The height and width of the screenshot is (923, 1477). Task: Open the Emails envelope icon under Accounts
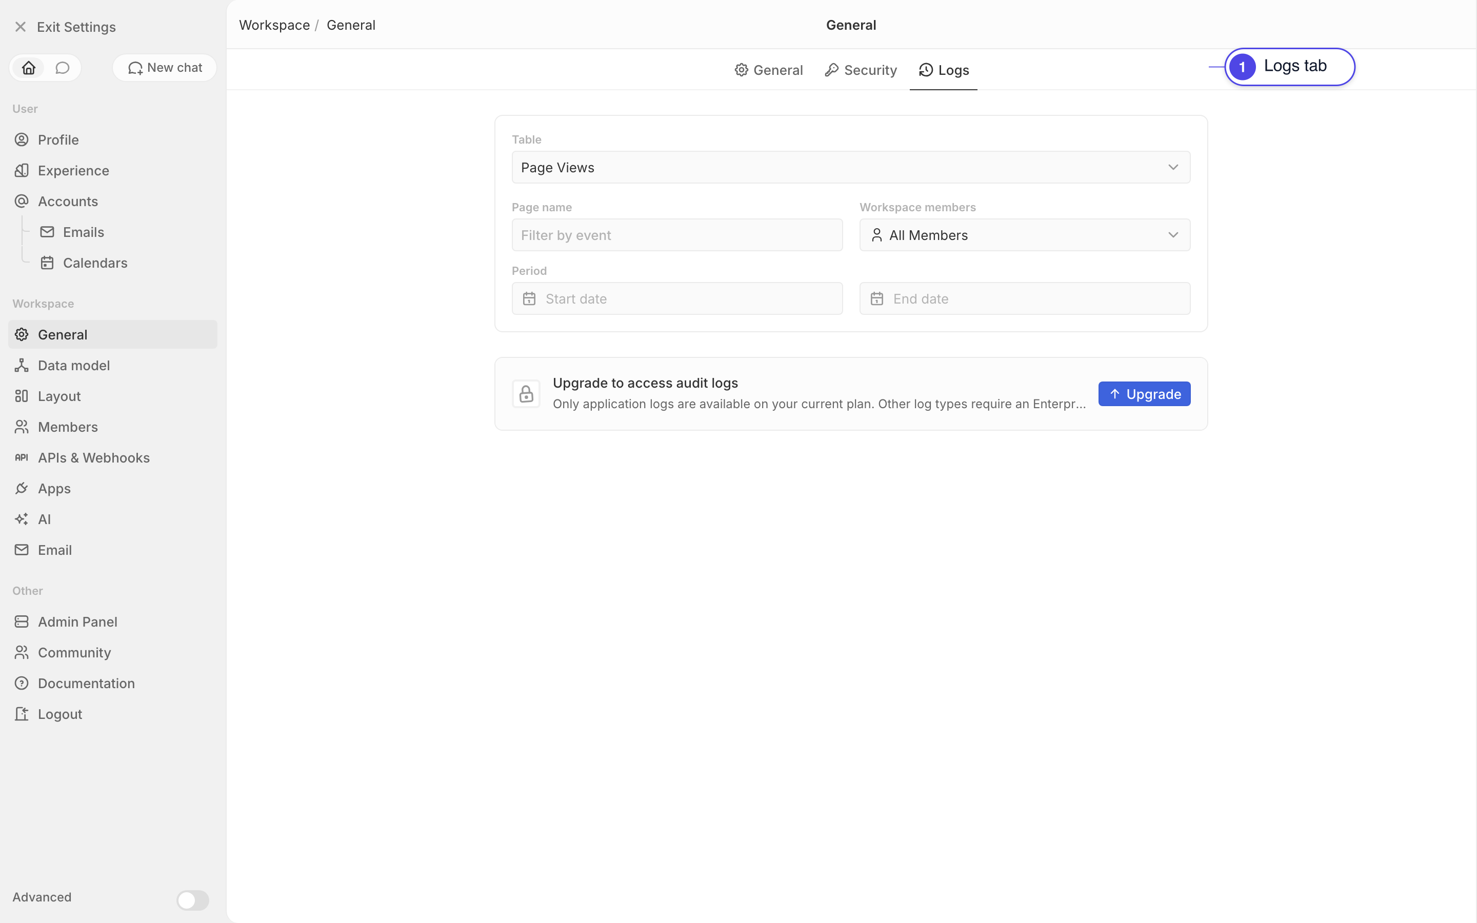tap(47, 232)
